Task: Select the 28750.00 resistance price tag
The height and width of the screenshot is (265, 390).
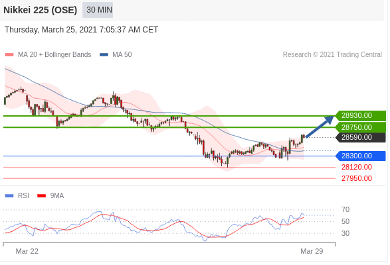Action: click(x=361, y=128)
